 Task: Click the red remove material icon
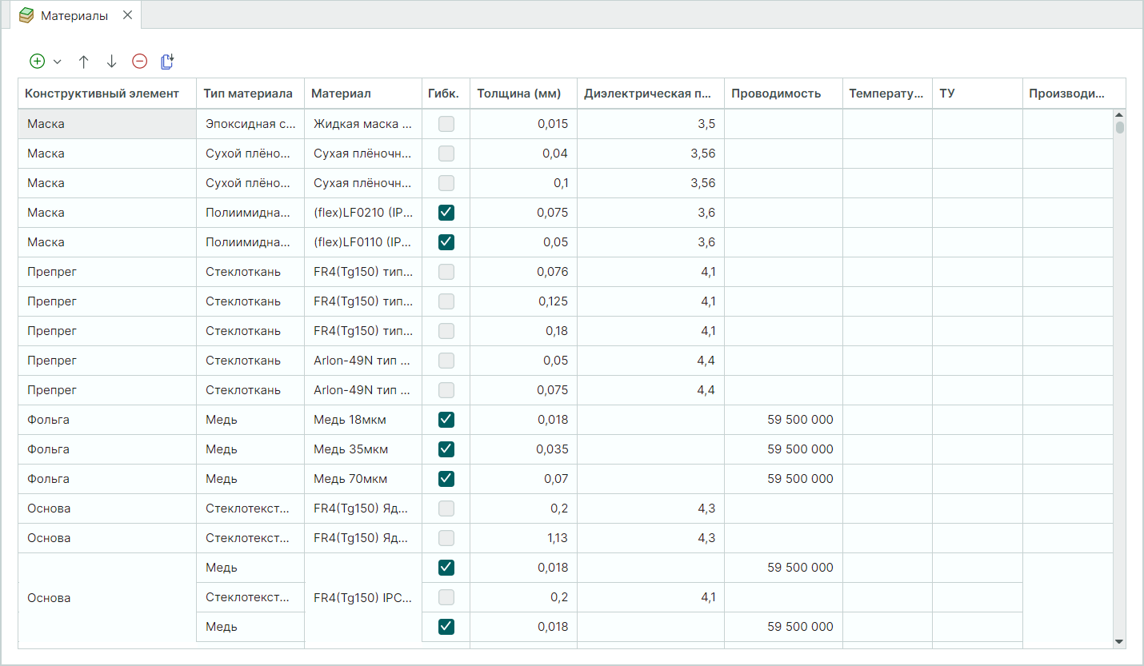(x=140, y=61)
